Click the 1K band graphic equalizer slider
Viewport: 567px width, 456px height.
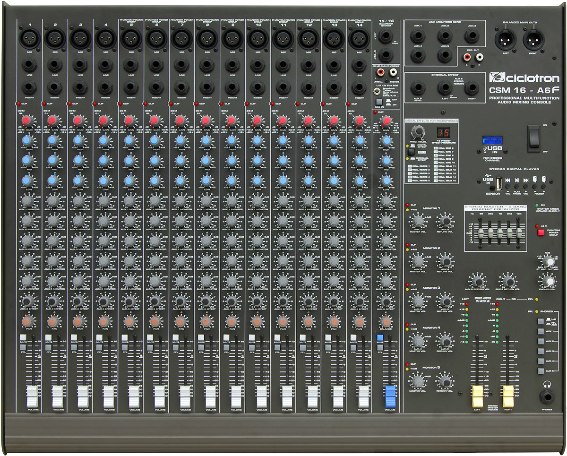click(500, 232)
